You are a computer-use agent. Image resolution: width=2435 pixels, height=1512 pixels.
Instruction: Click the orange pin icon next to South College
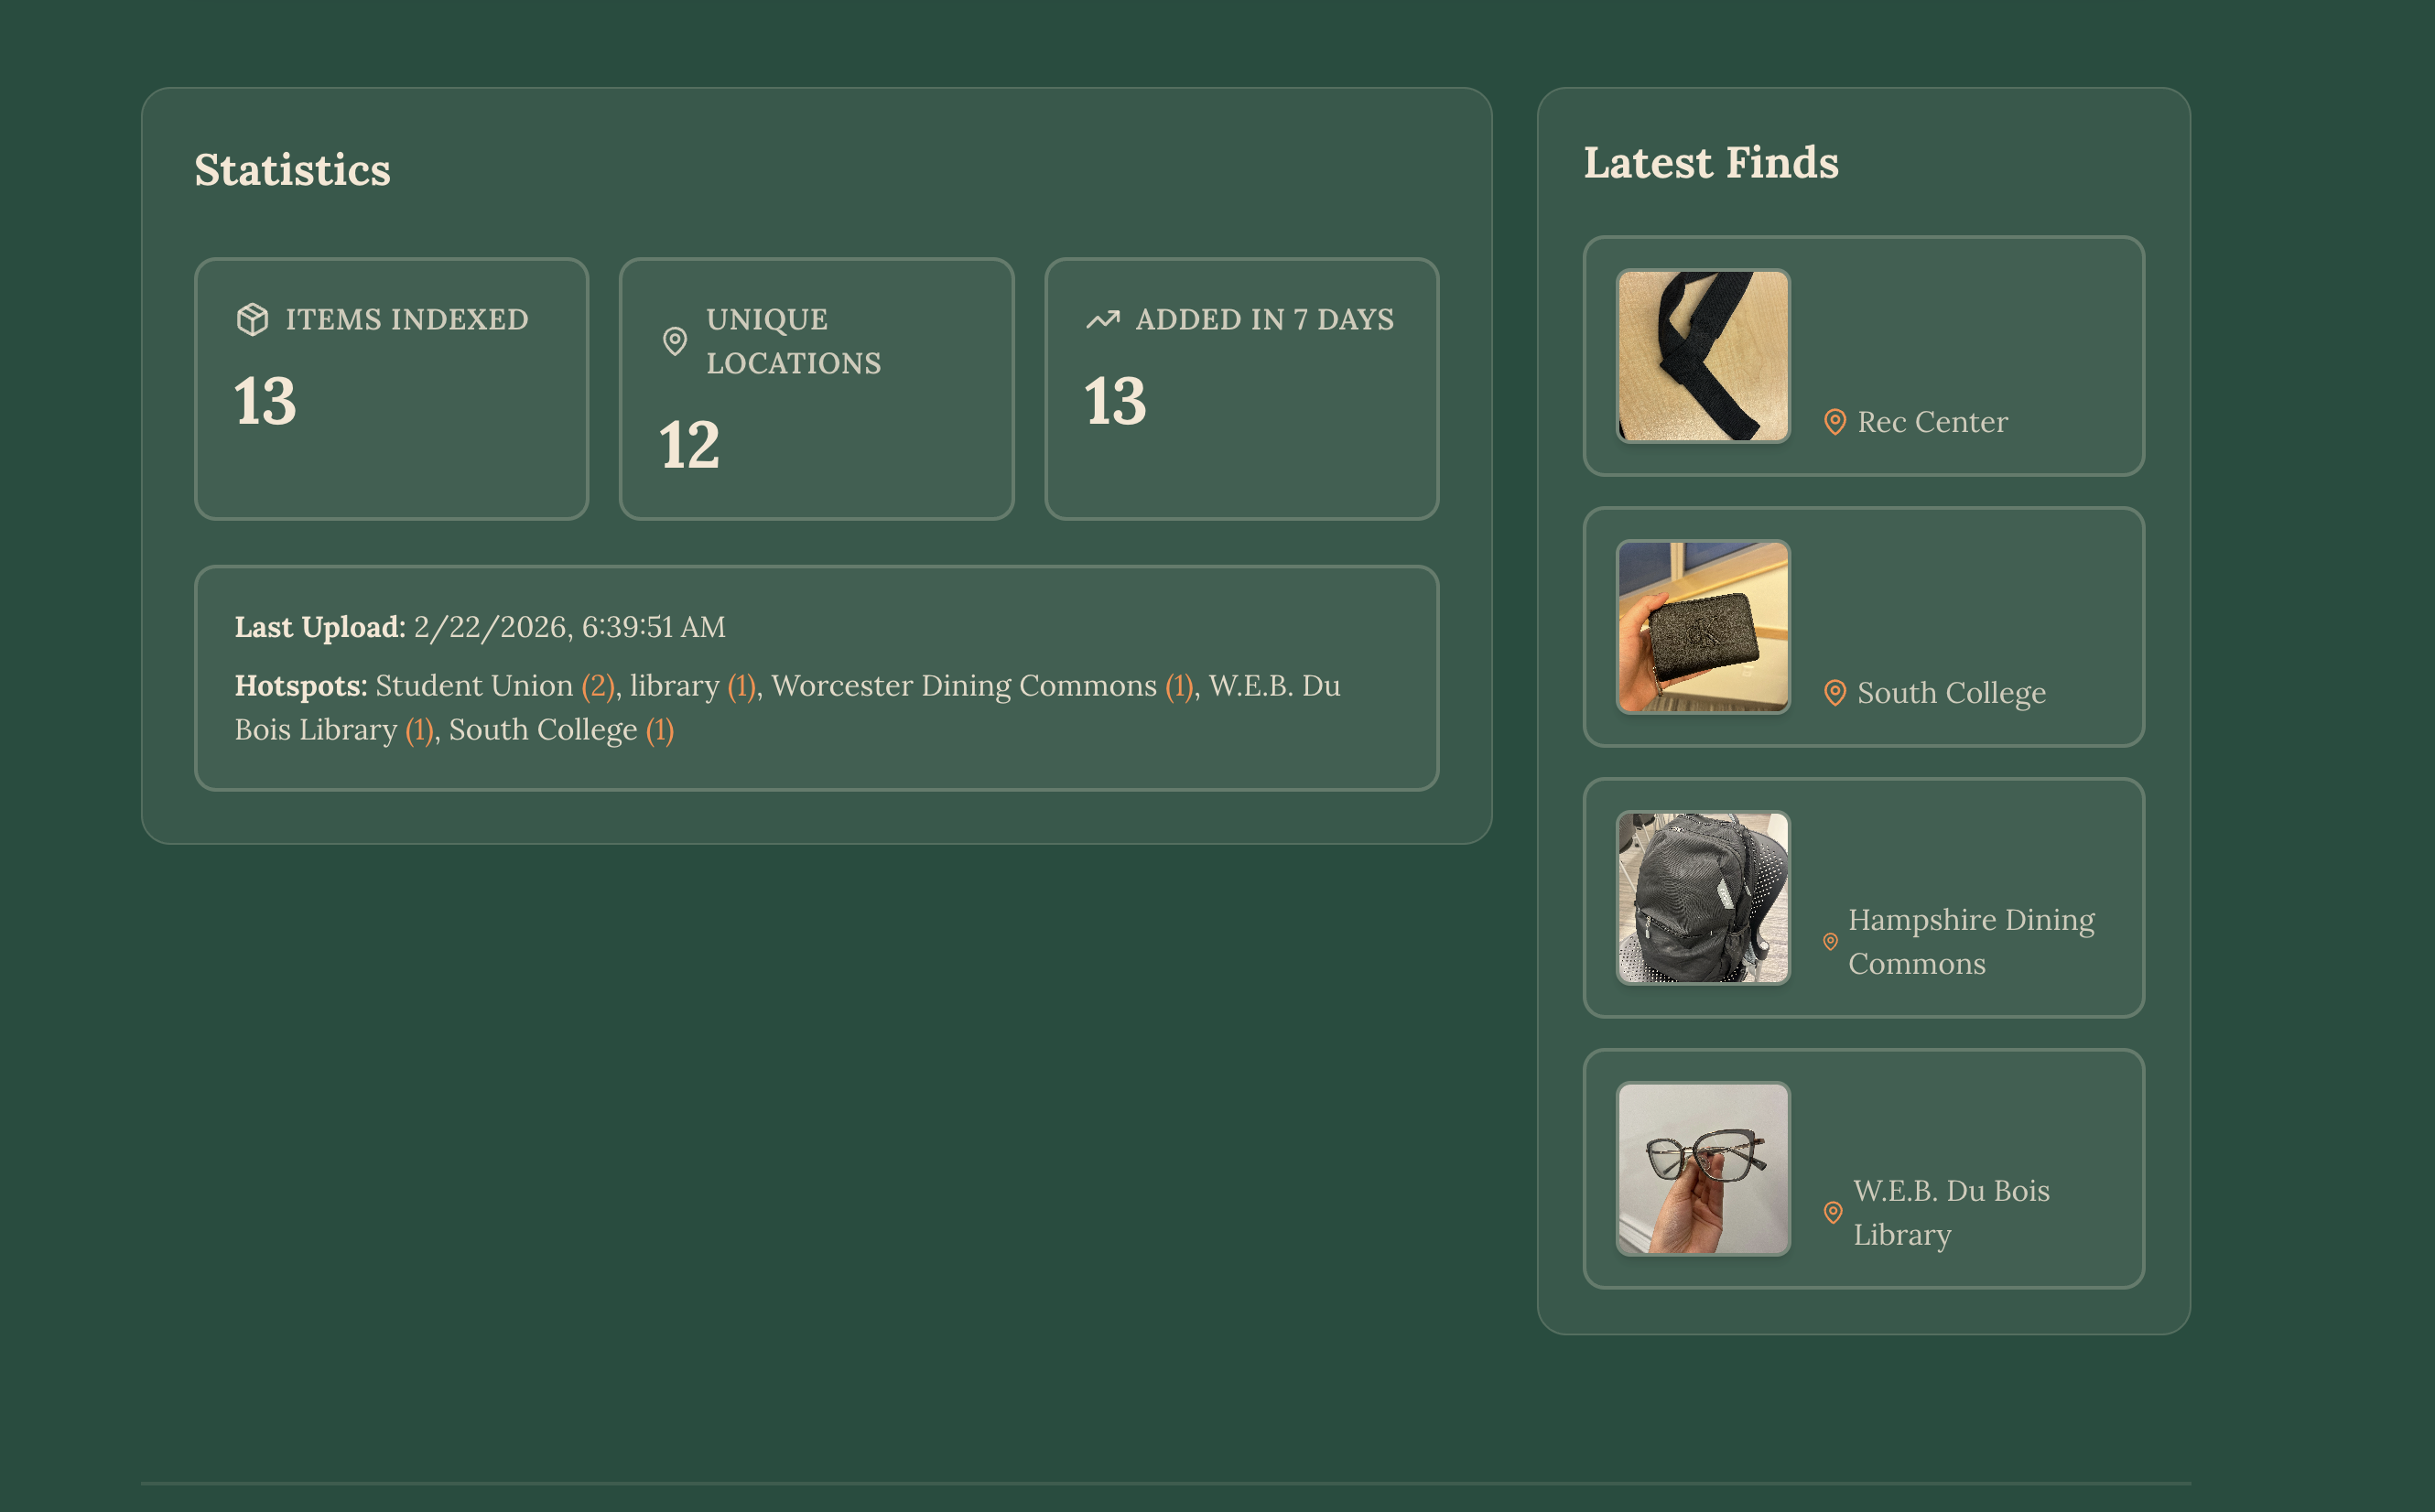(1834, 693)
